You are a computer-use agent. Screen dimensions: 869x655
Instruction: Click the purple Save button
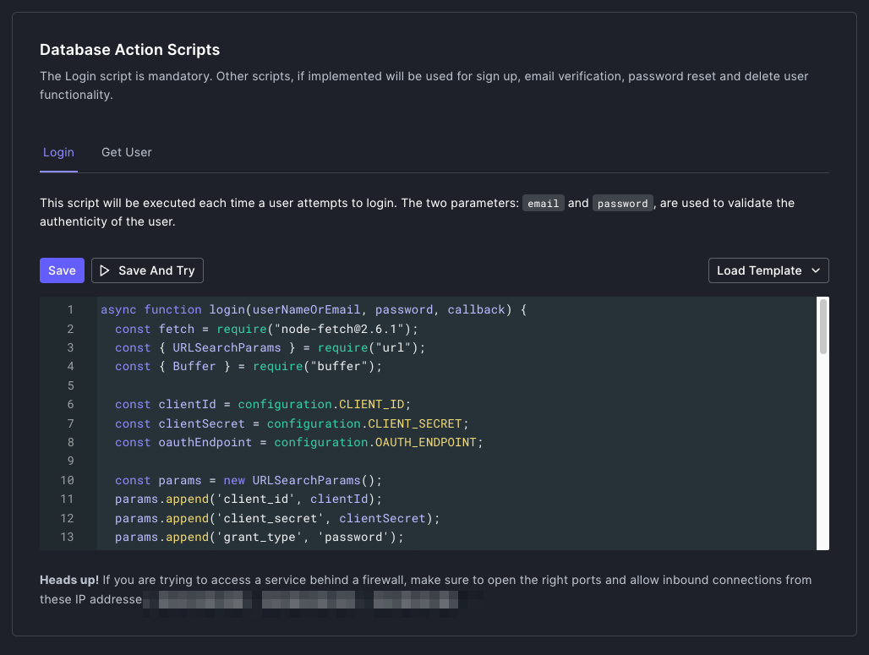click(x=62, y=270)
